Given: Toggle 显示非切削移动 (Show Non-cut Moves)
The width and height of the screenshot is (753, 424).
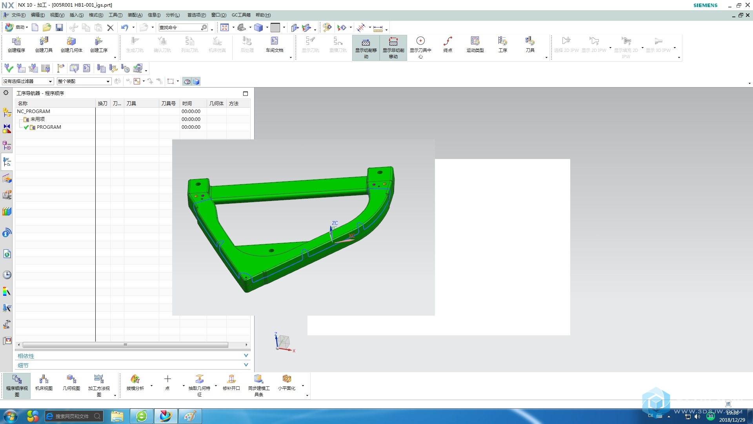Looking at the screenshot, I should [x=393, y=48].
